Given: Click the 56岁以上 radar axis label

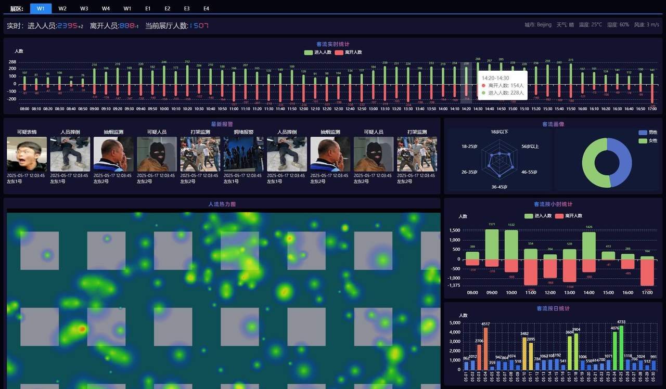Looking at the screenshot, I should click(531, 147).
